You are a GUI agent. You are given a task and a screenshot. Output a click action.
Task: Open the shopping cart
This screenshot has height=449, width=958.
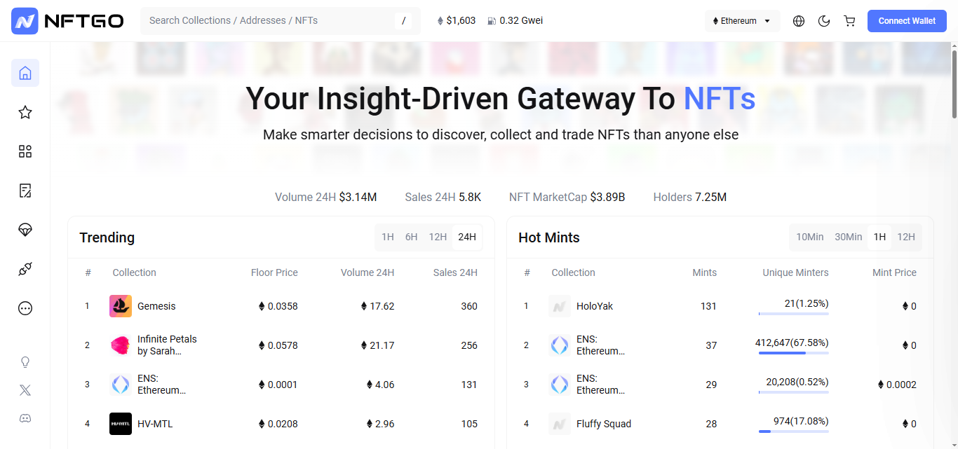coord(849,21)
